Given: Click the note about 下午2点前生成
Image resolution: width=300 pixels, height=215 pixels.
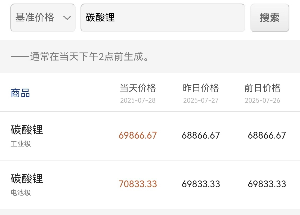Looking at the screenshot, I should point(80,57).
